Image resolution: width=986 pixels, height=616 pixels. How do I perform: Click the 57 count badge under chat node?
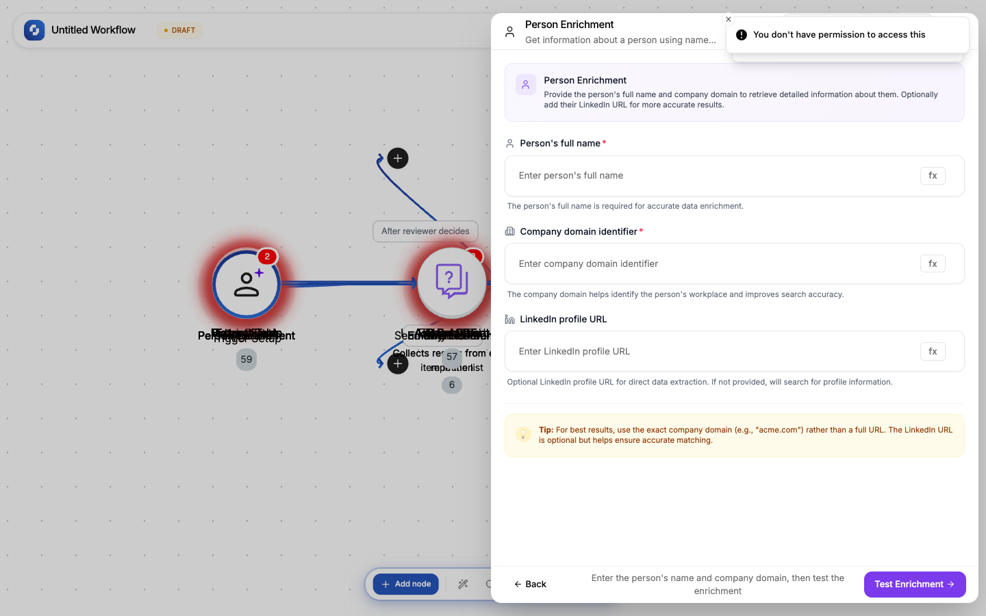click(452, 357)
